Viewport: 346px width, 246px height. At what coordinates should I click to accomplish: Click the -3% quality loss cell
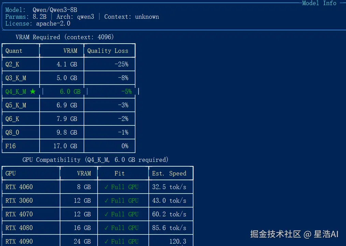123,105
